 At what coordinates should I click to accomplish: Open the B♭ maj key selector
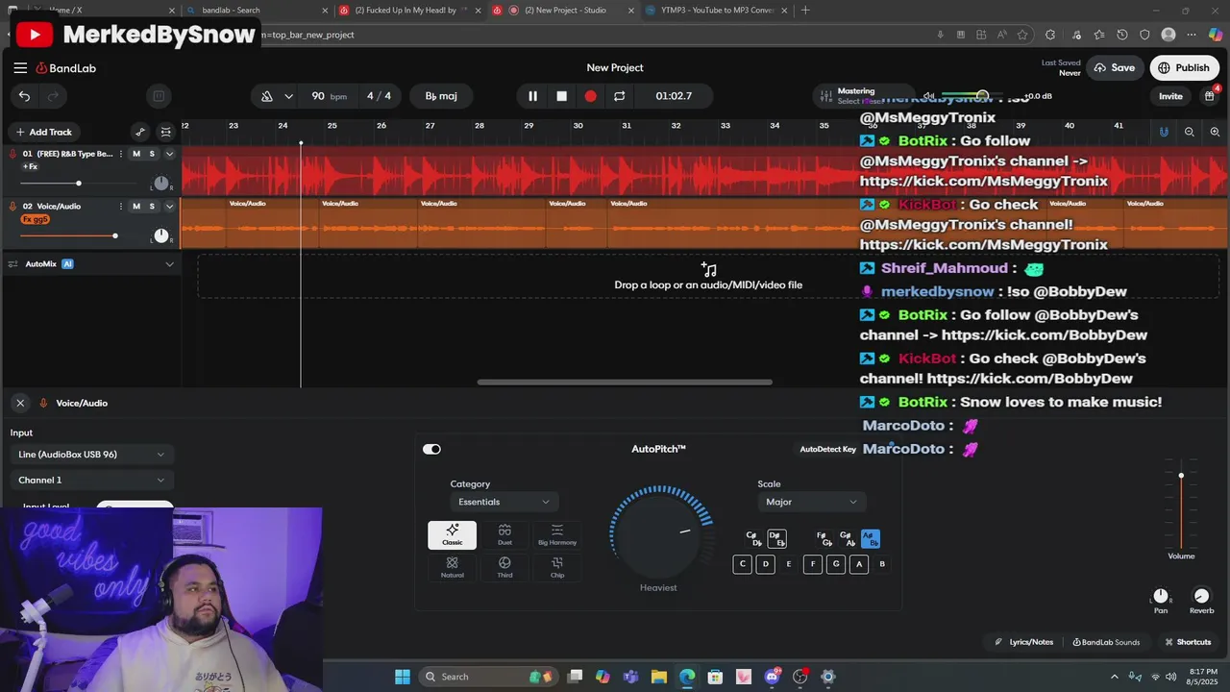click(441, 96)
